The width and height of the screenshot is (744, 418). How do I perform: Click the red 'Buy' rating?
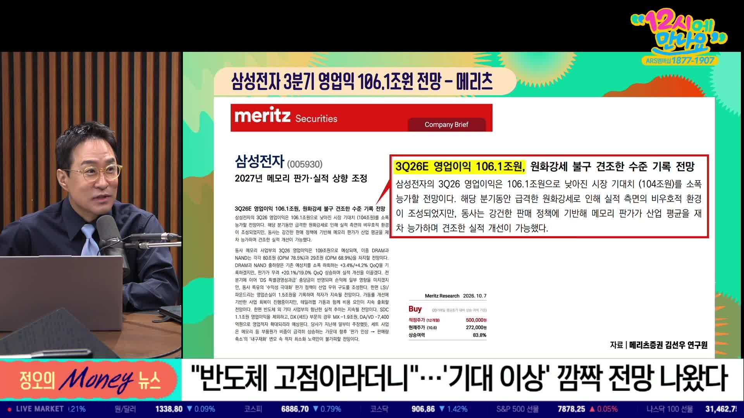pyautogui.click(x=415, y=309)
